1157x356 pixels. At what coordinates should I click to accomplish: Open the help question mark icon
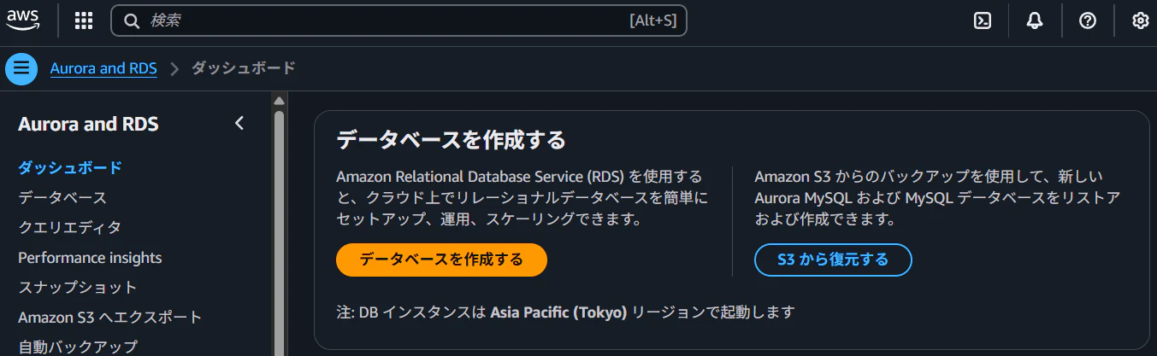1088,21
